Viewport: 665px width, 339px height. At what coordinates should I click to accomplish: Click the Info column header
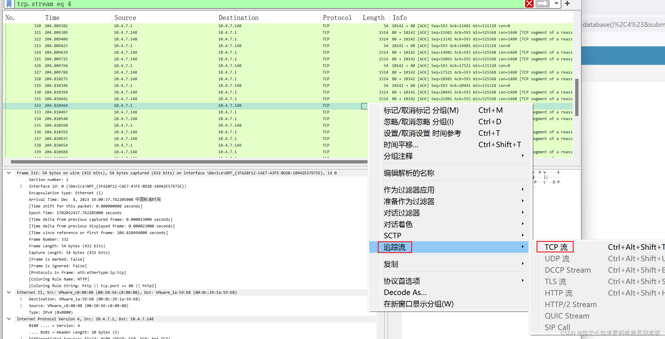481,17
